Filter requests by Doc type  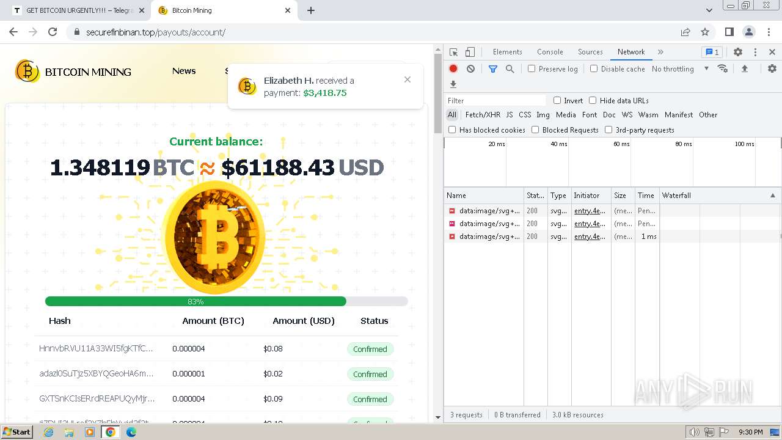[x=609, y=115]
